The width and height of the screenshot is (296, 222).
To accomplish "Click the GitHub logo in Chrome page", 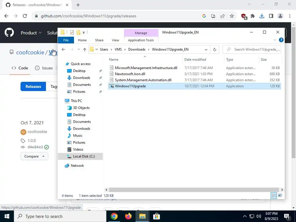I will click(9, 33).
